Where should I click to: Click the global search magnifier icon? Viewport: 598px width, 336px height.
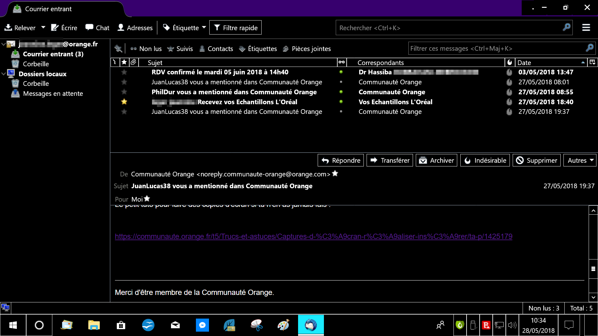pyautogui.click(x=567, y=27)
